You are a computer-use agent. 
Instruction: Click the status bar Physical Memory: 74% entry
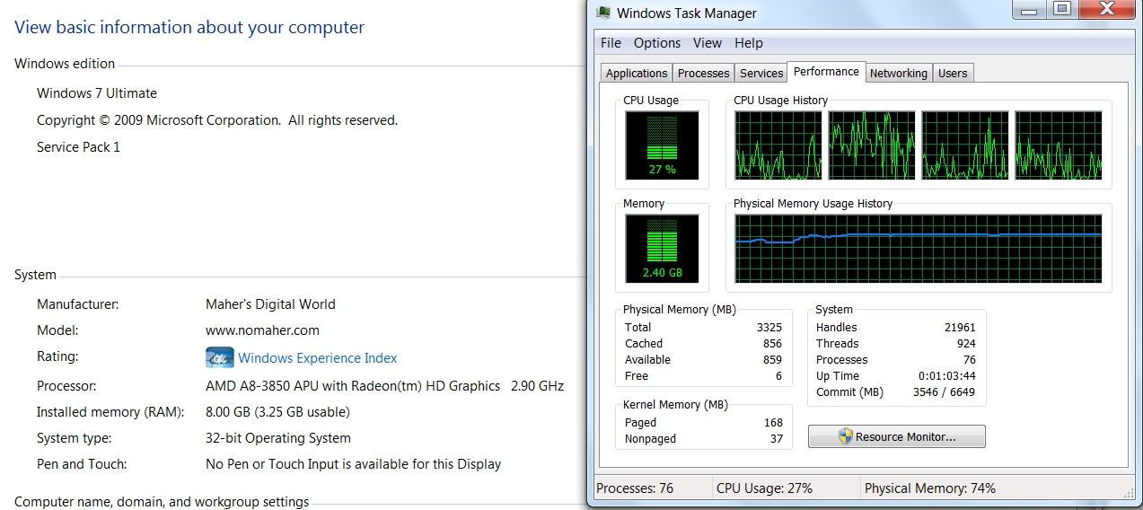point(929,488)
